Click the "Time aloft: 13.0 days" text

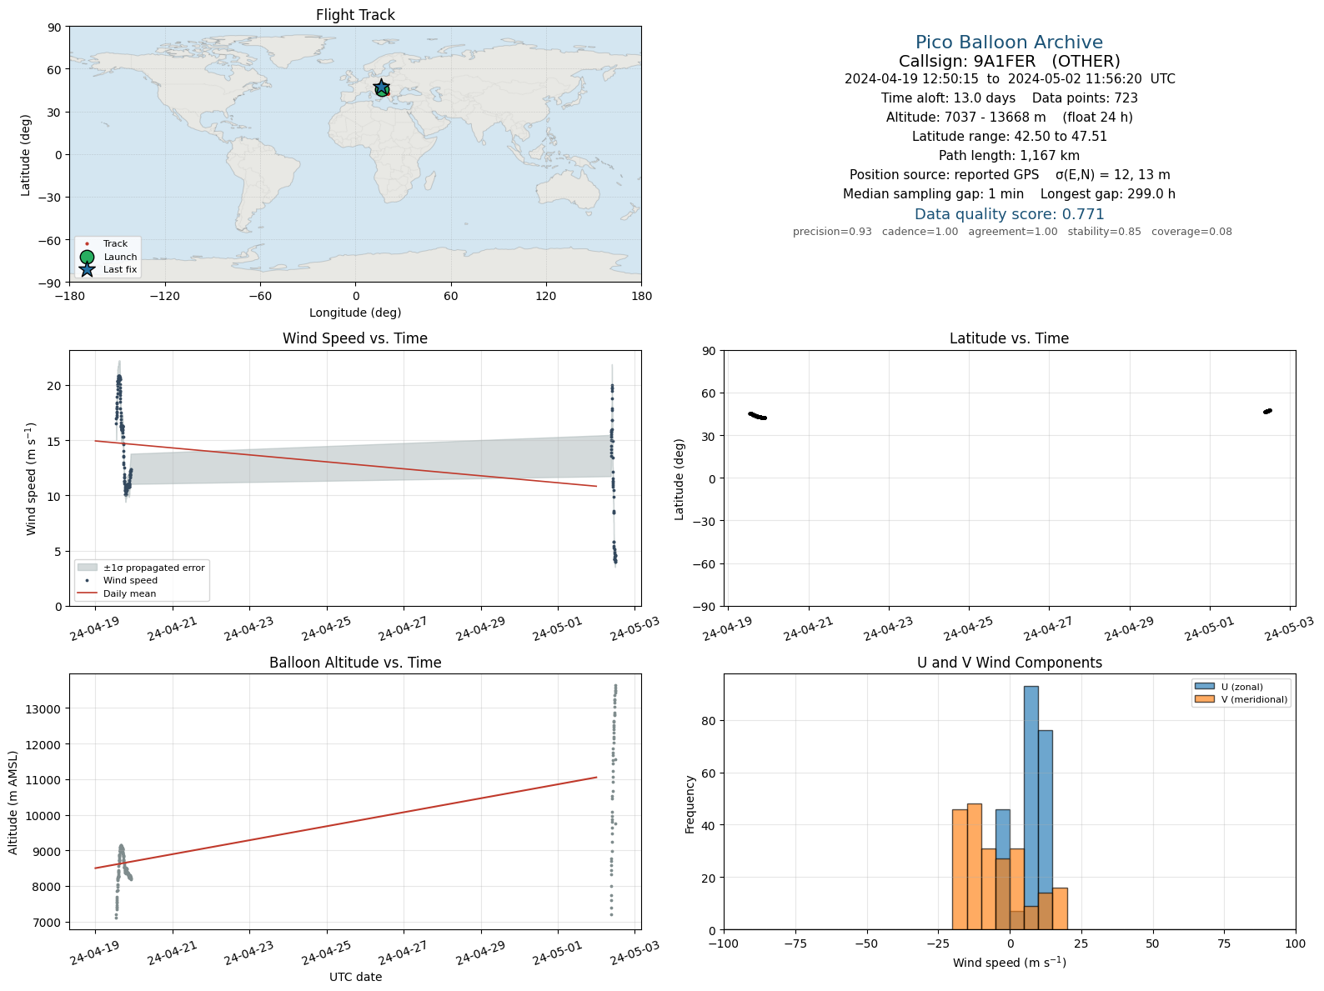pyautogui.click(x=948, y=98)
